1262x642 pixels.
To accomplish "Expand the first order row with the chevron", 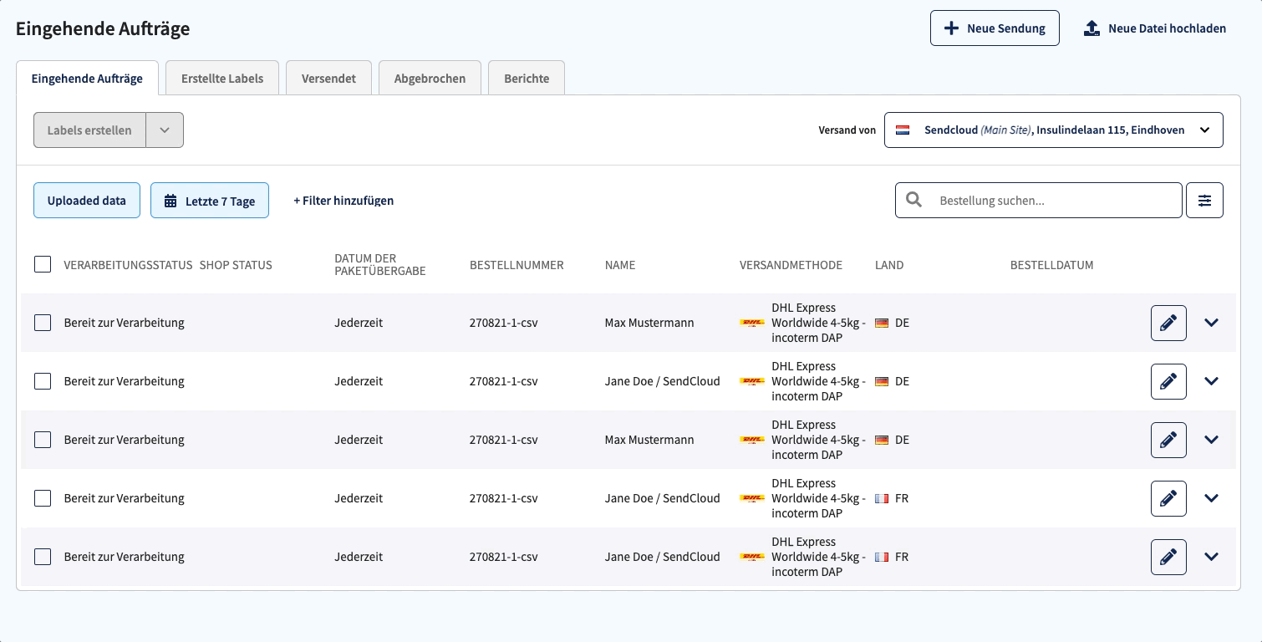I will [x=1212, y=323].
